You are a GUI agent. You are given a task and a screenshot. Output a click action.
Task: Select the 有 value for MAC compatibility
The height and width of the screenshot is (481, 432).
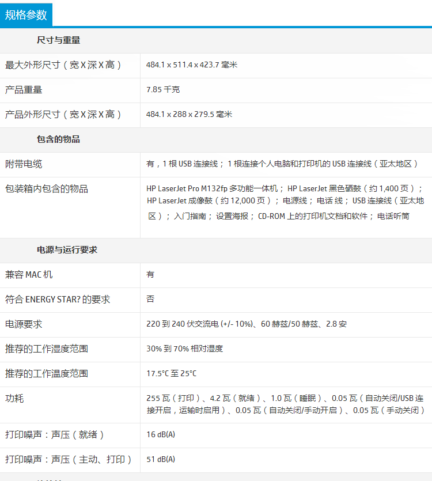(150, 275)
